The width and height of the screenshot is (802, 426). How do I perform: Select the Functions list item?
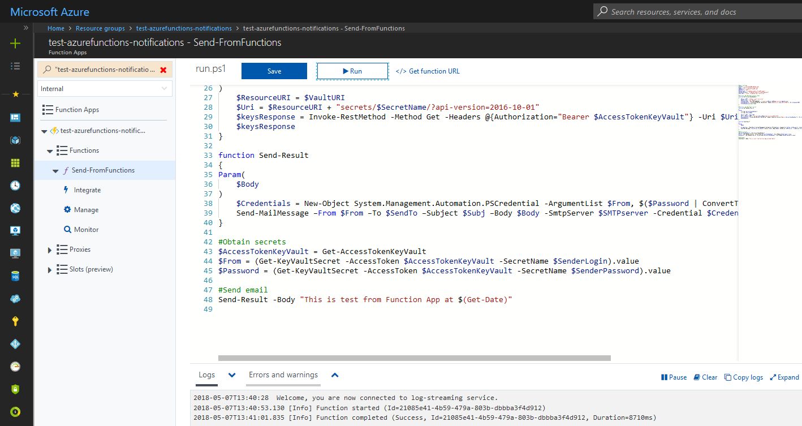coord(84,150)
